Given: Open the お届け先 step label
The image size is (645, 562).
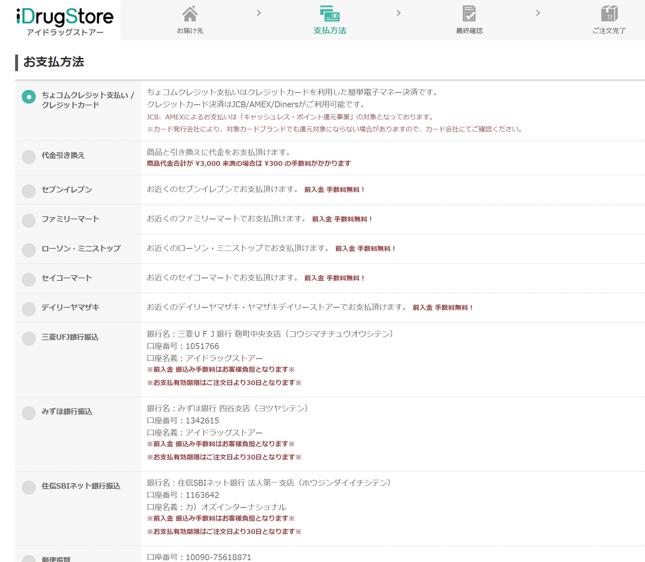Looking at the screenshot, I should (x=190, y=31).
